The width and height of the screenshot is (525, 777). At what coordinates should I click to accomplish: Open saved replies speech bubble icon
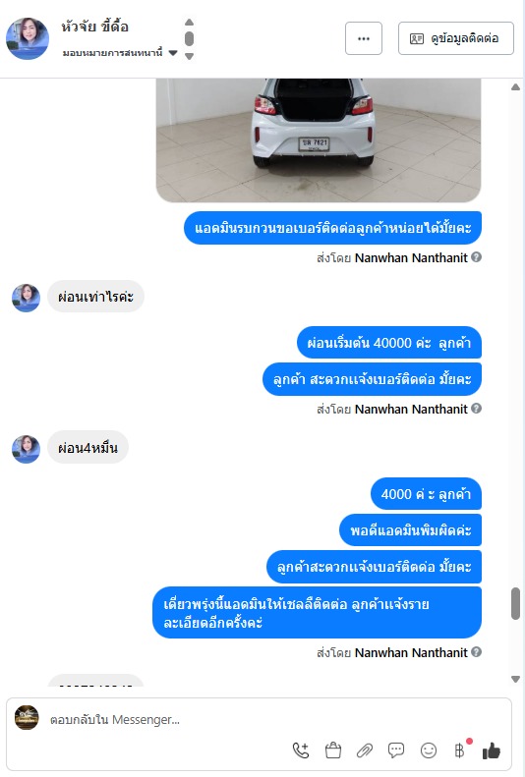[x=396, y=750]
